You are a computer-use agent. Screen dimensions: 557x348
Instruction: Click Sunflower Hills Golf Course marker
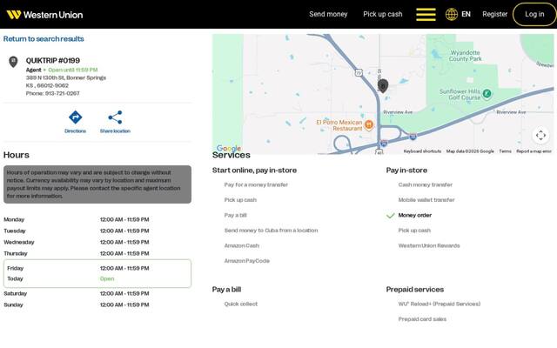487,94
